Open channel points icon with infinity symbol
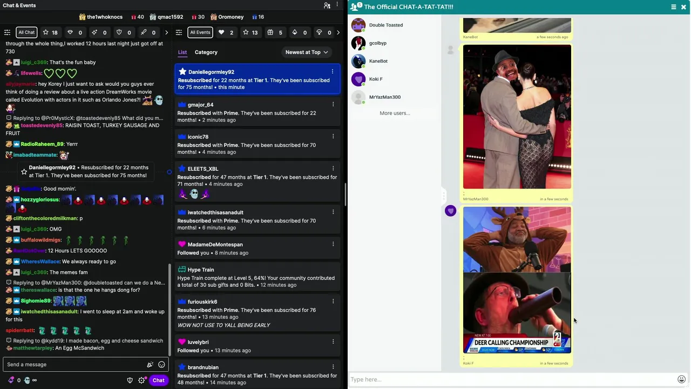 tap(31, 380)
